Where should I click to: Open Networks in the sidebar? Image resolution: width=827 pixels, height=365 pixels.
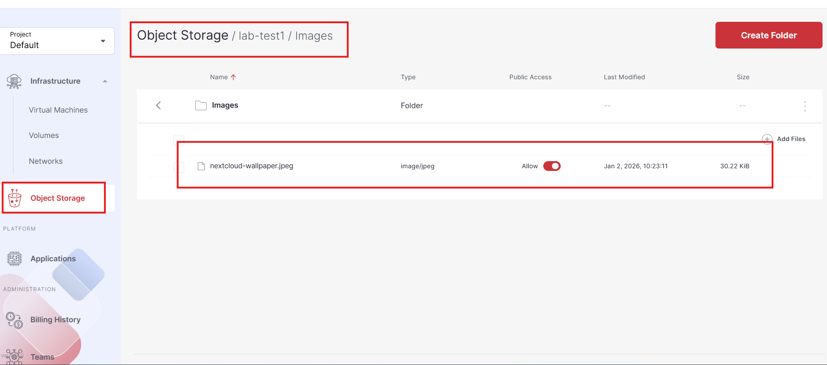46,161
